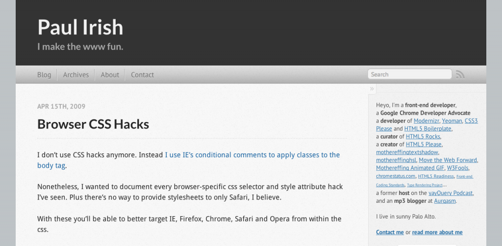Open the Yeoman sidebar link

tap(452, 121)
